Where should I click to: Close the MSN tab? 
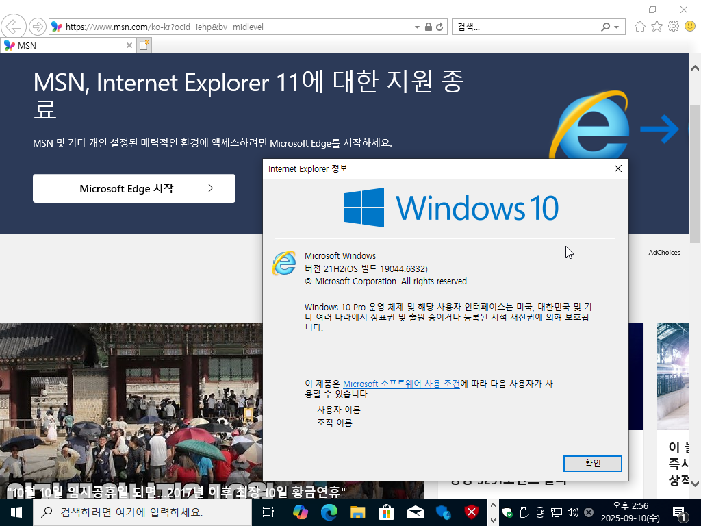(x=129, y=45)
